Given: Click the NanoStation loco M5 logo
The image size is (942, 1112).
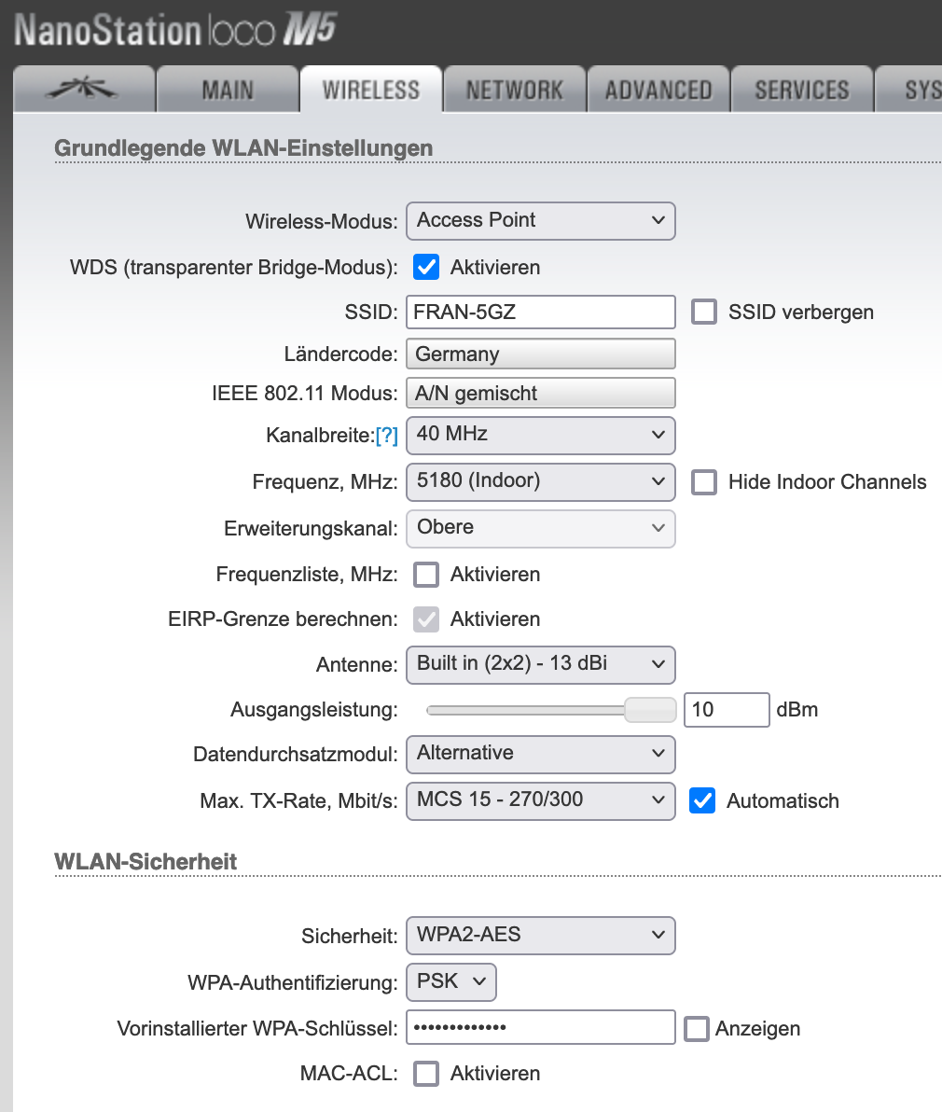Looking at the screenshot, I should pos(175,30).
